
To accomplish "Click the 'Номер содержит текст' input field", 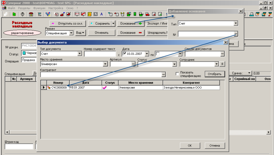I will coord(100,54).
